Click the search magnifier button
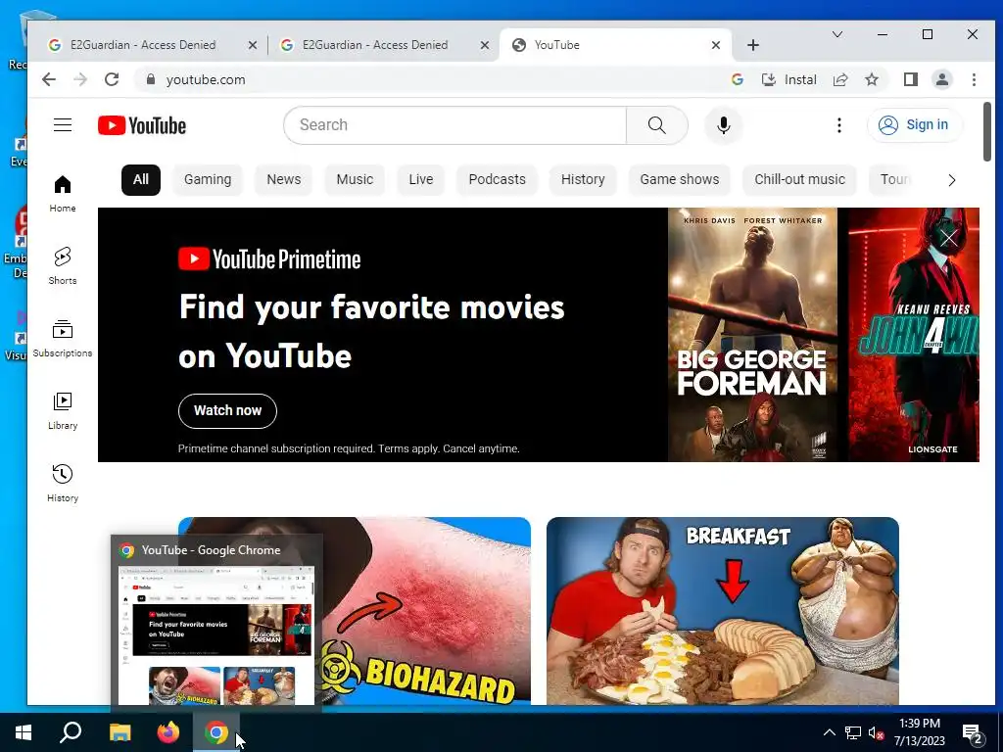Image resolution: width=1003 pixels, height=752 pixels. 657,125
